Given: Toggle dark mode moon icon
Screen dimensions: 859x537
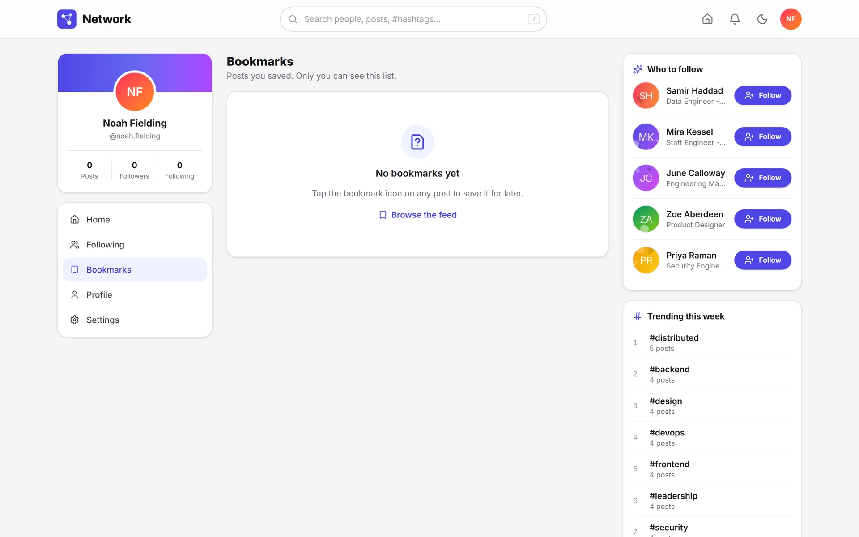Looking at the screenshot, I should click(762, 19).
